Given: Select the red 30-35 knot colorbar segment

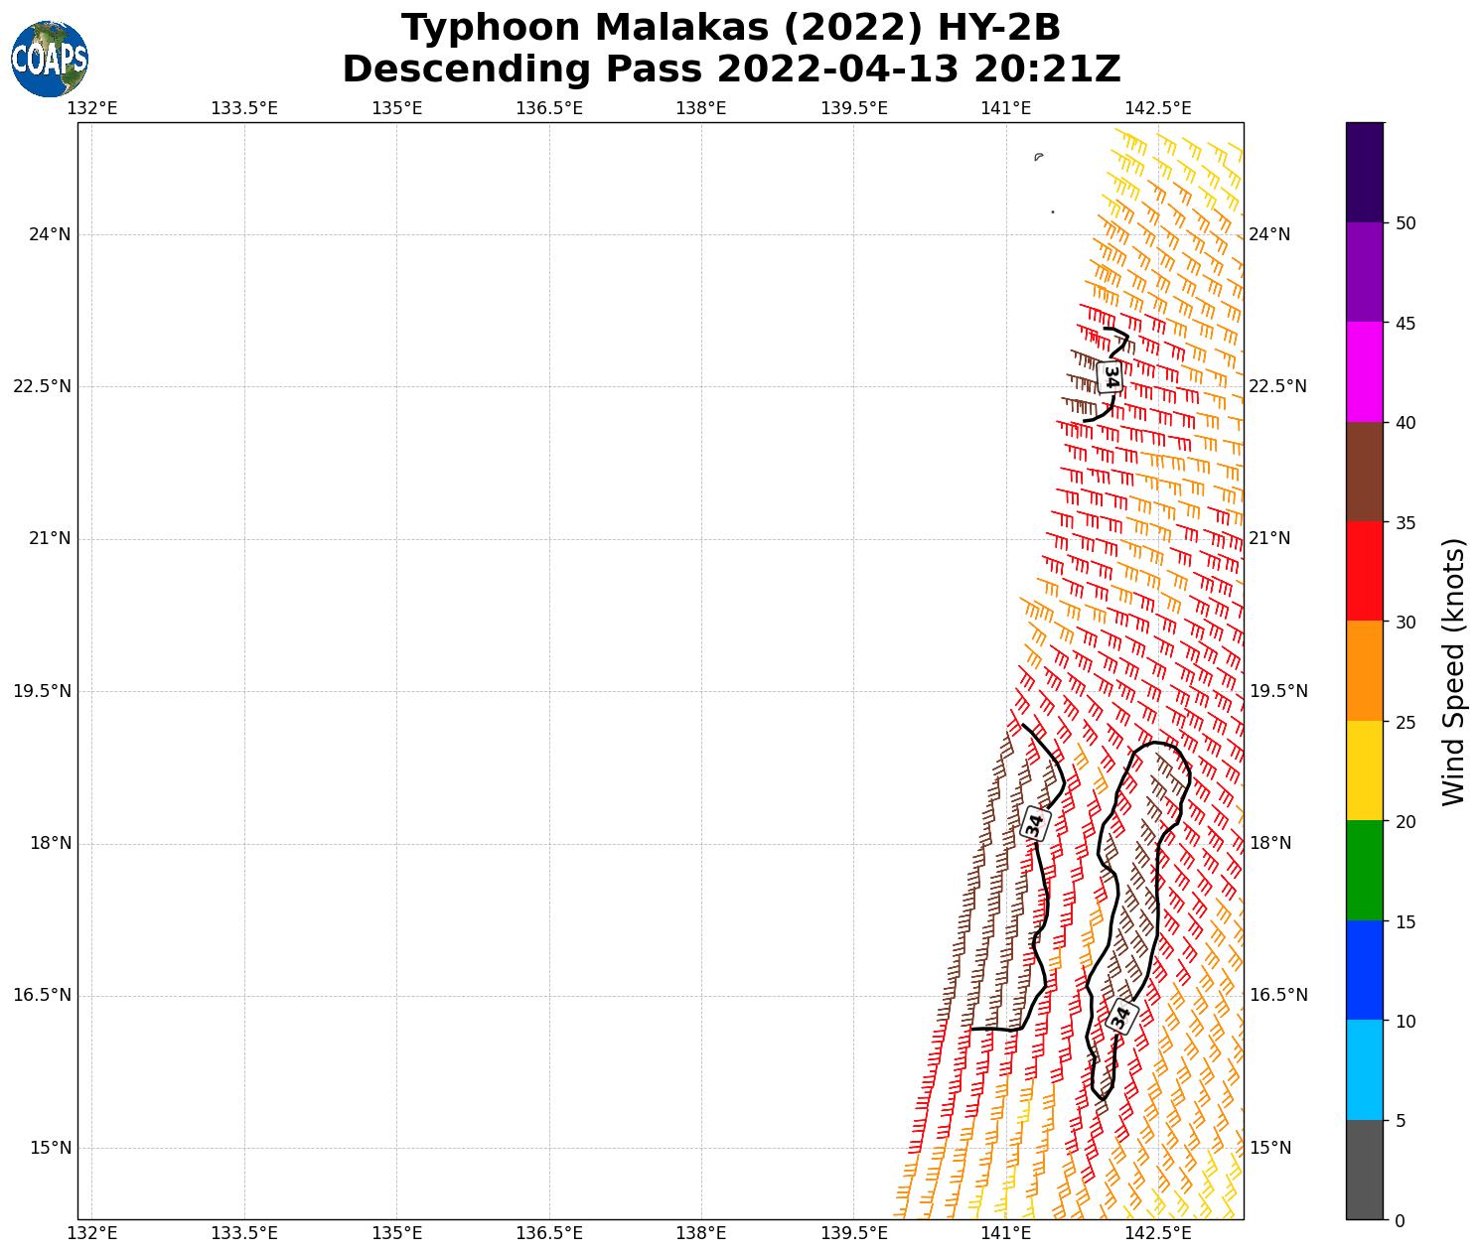Looking at the screenshot, I should click(x=1365, y=571).
